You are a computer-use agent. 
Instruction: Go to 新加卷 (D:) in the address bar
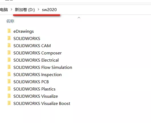(x=25, y=10)
